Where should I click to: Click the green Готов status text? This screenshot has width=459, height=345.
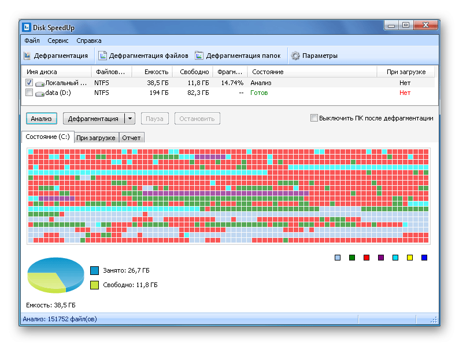(x=259, y=93)
